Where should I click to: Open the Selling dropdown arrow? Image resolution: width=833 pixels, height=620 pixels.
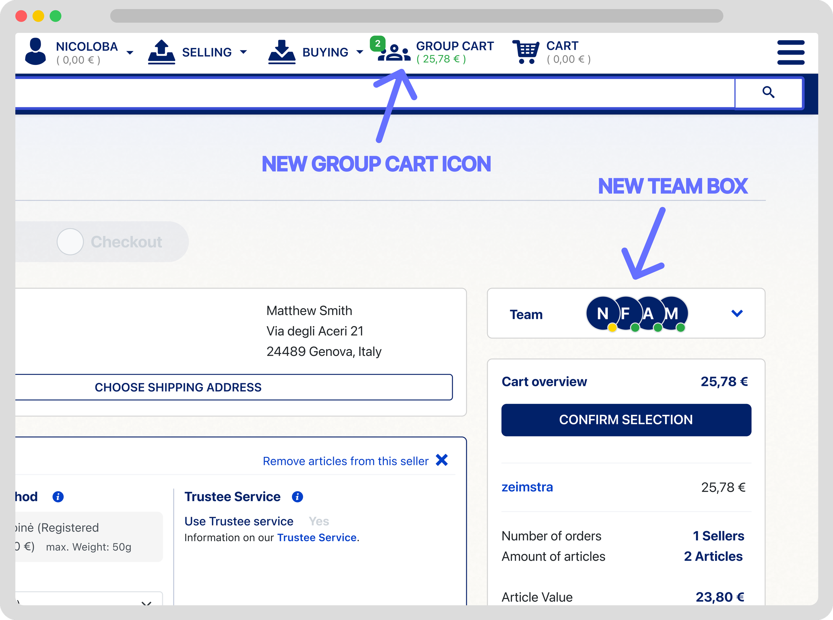coord(243,52)
